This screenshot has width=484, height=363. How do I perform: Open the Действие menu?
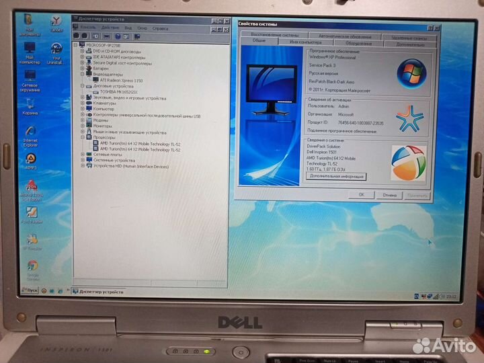pos(110,28)
